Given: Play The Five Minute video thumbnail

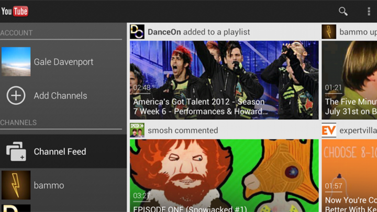Looking at the screenshot, I should pos(349,80).
